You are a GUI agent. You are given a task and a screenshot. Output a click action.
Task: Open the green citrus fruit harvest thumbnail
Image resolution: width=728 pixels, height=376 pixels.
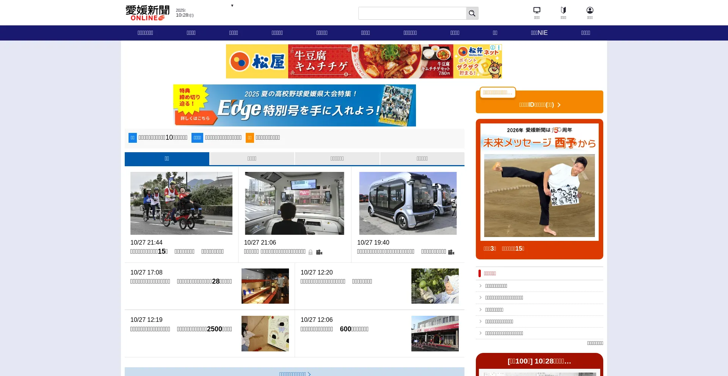coord(435,286)
